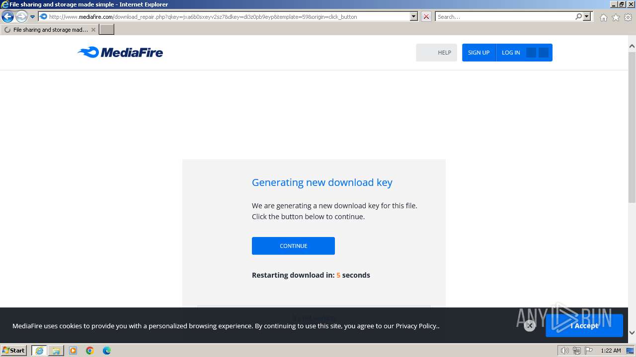Restore down the Internet Explorer window
The width and height of the screenshot is (636, 357).
622,4
